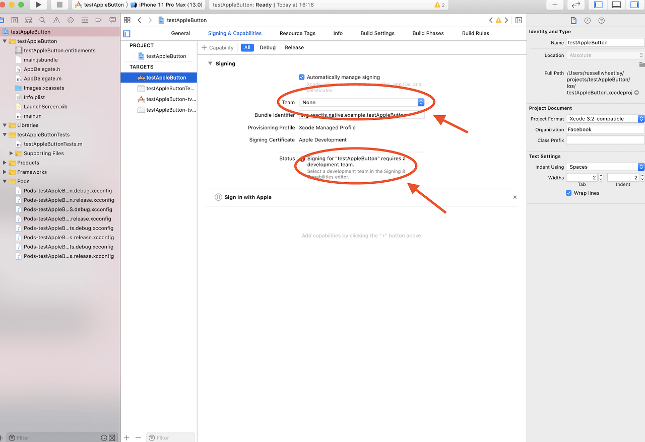Screen dimensions: 645x442
Task: Open the breakpoint navigator
Action: tap(98, 20)
